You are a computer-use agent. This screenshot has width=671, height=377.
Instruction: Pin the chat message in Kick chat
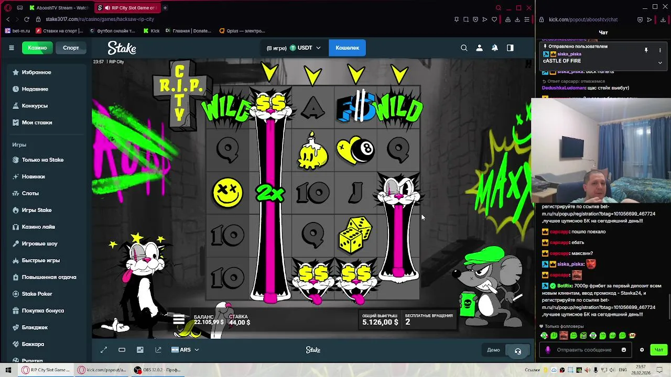[646, 50]
